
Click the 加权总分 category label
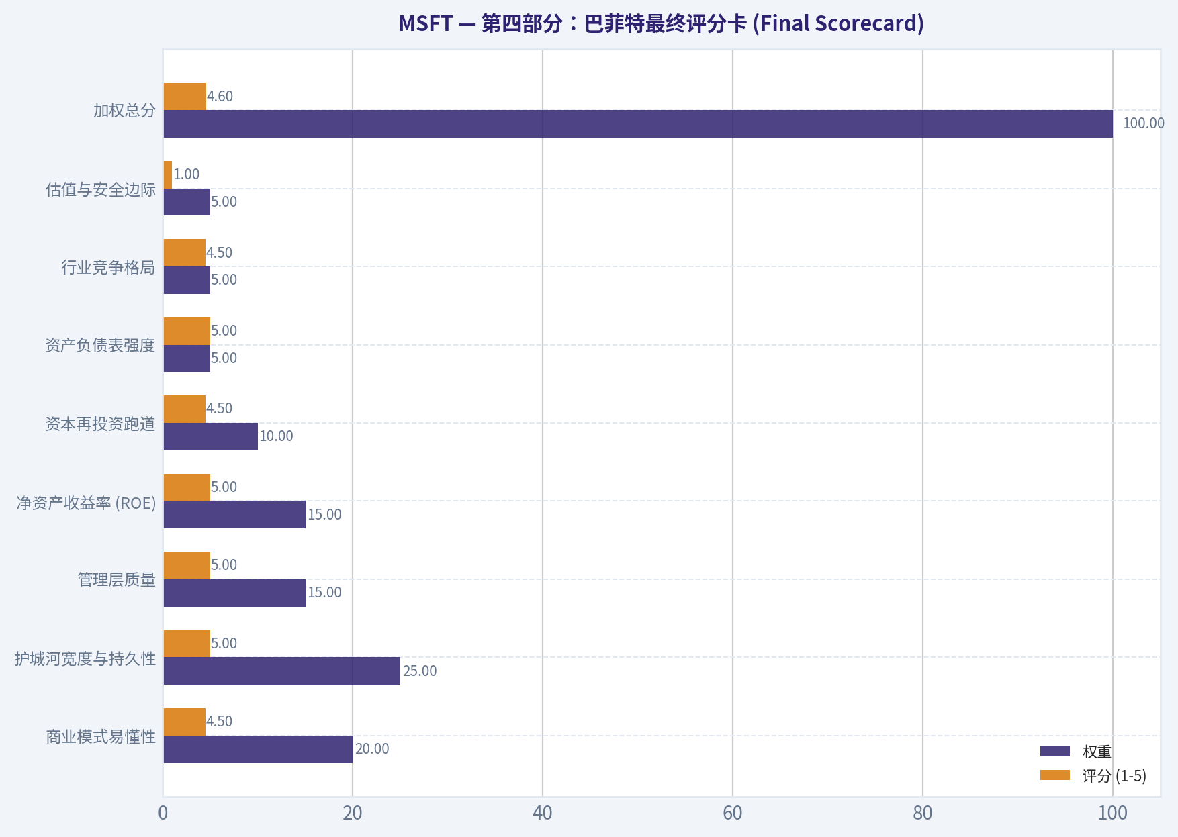124,110
